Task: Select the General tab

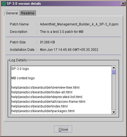Action: [12, 13]
